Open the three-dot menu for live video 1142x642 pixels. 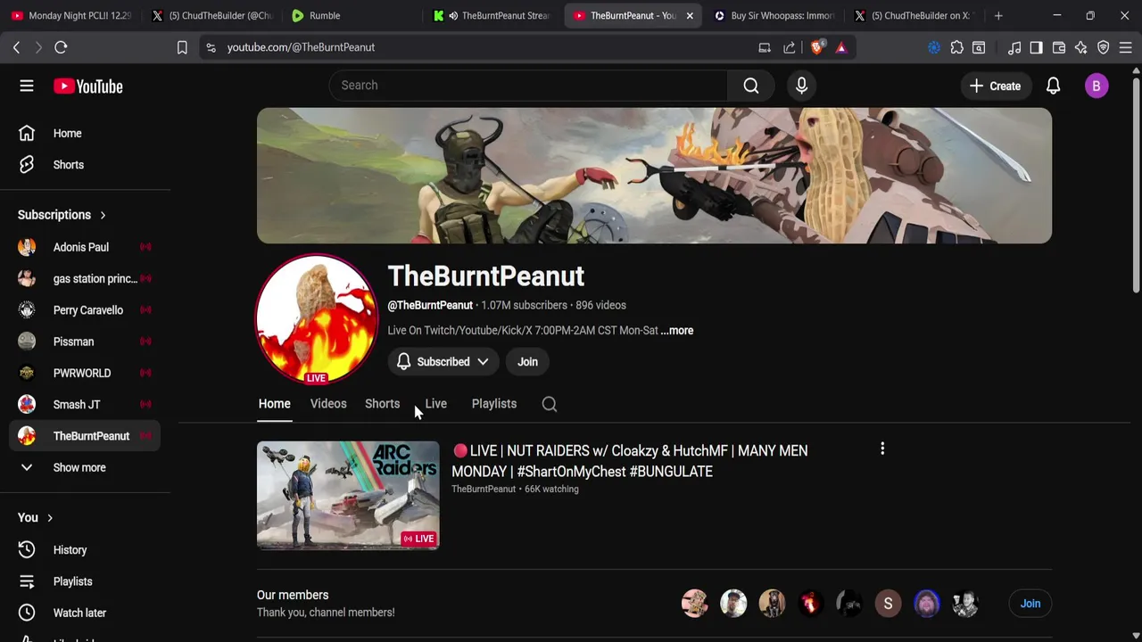[x=882, y=449]
